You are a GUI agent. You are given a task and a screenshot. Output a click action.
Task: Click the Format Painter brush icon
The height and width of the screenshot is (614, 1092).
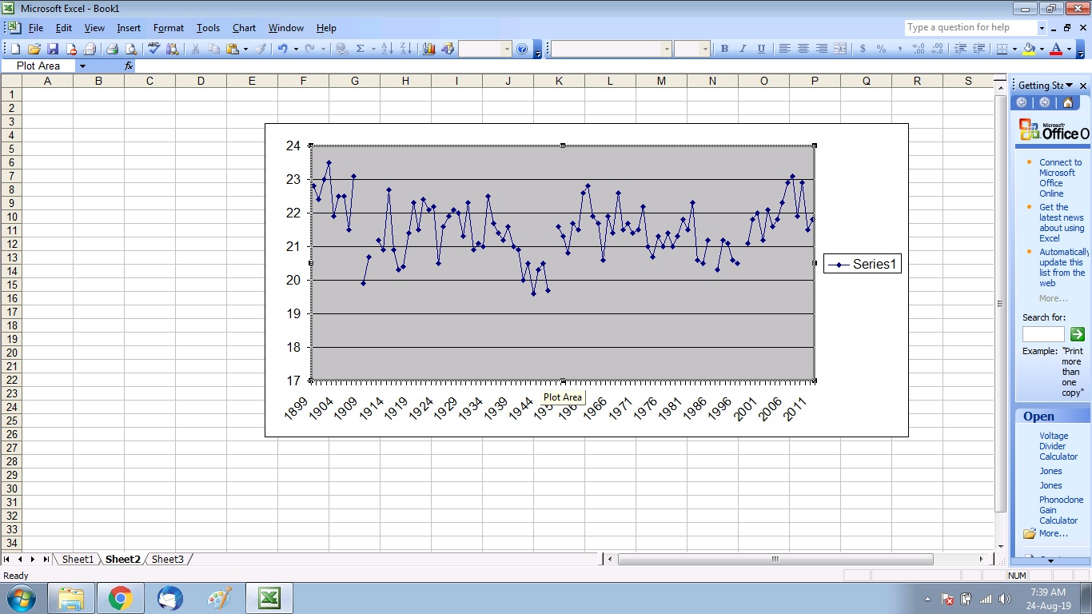tap(261, 49)
